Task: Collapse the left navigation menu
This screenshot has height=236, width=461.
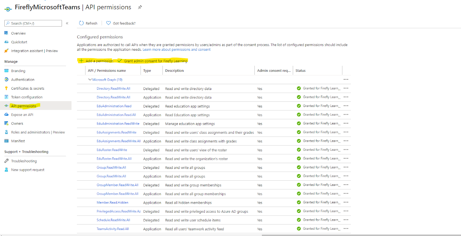Action: click(67, 23)
